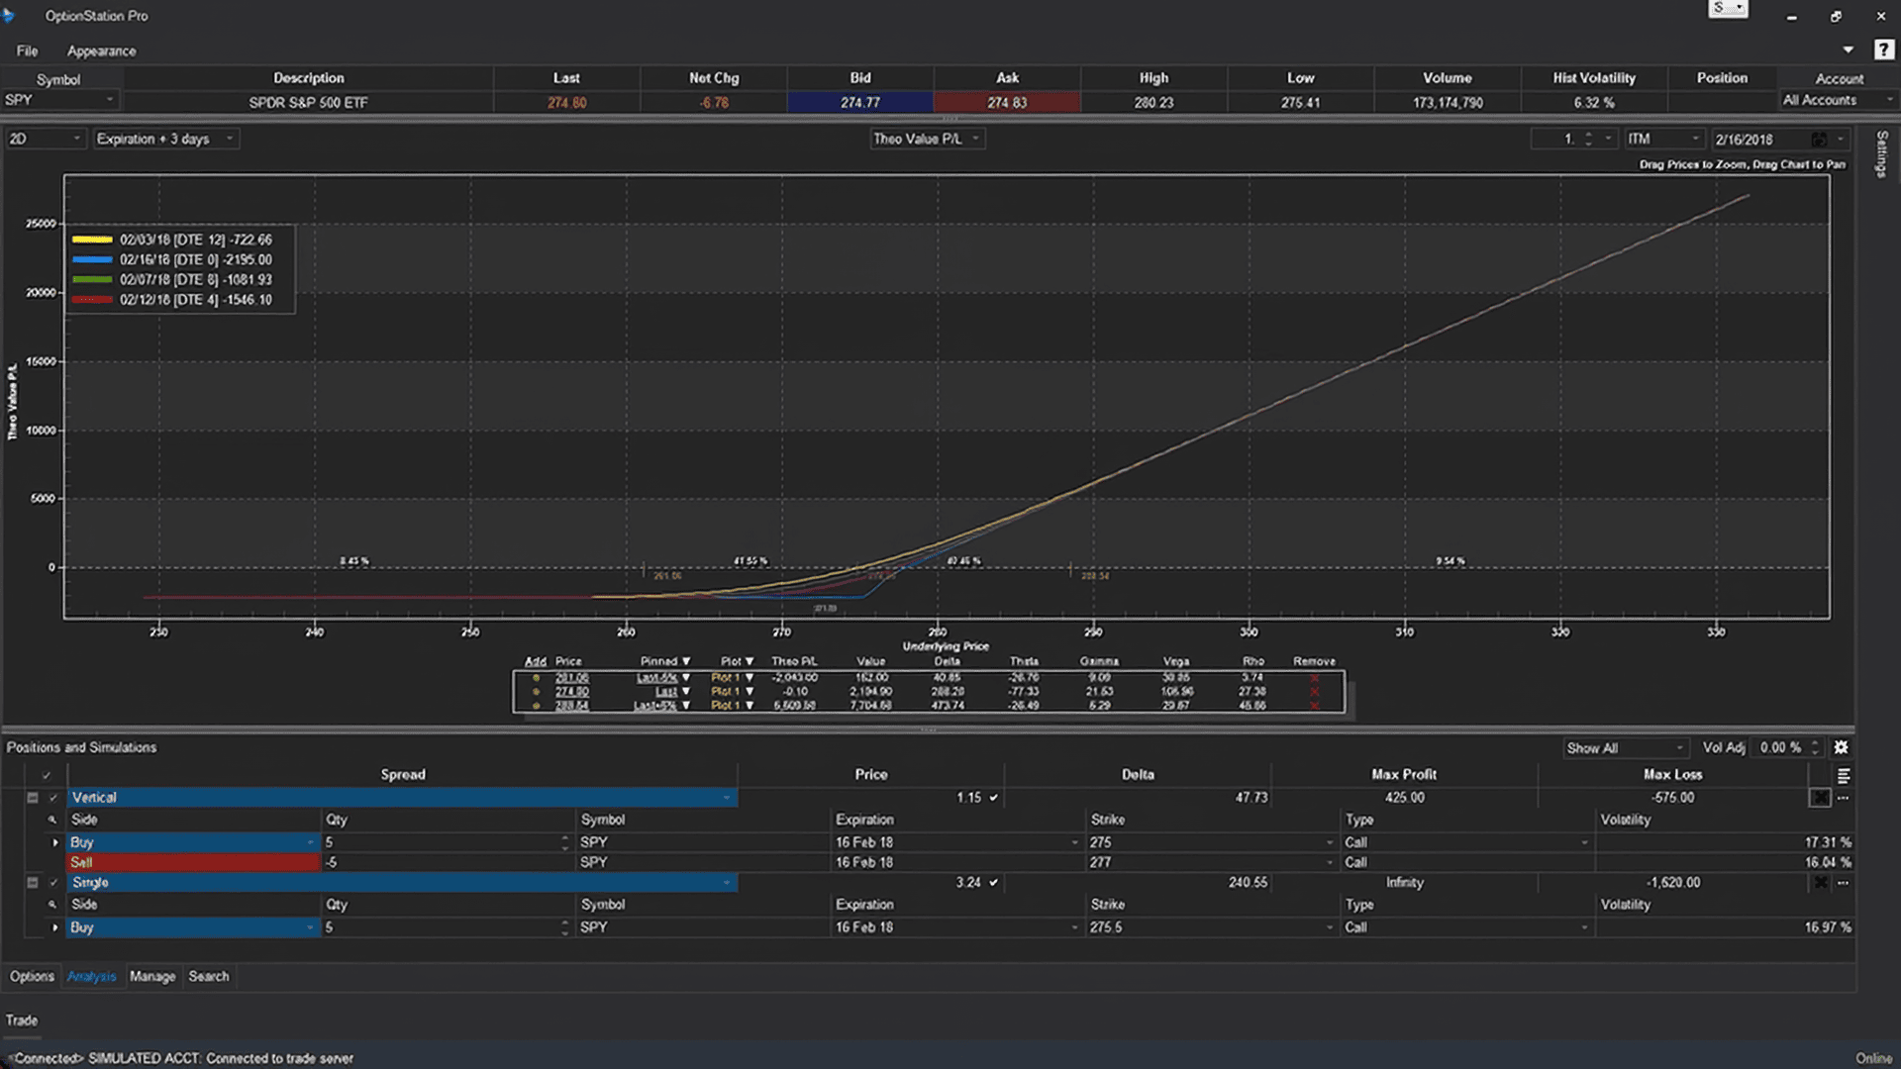Click the interval count stepper showing 1

click(1588, 140)
